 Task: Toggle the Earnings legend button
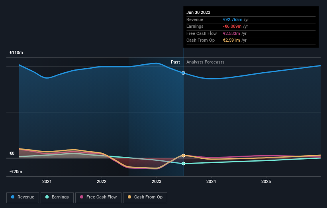pos(57,197)
